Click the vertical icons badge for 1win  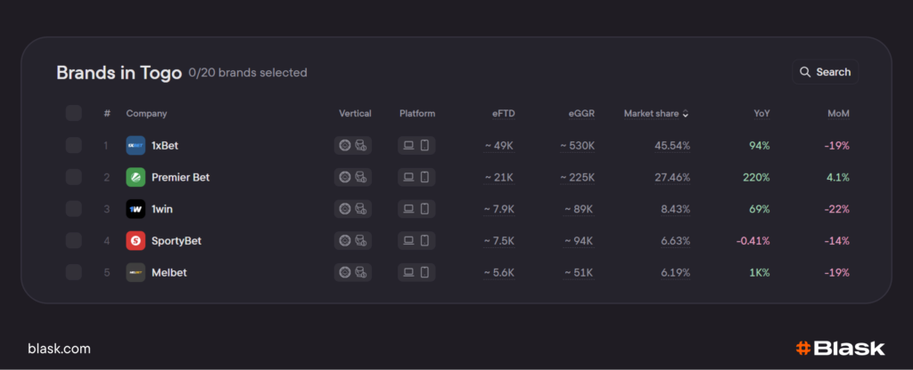pos(353,209)
